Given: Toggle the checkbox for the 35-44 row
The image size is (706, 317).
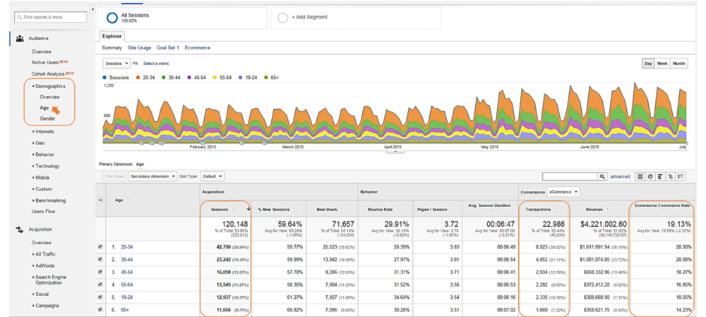Looking at the screenshot, I should click(x=100, y=259).
